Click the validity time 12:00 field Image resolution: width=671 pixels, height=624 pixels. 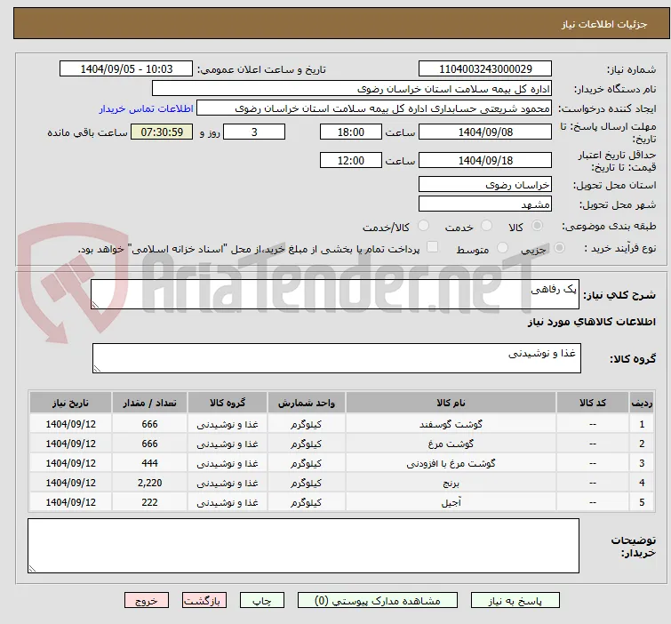[351, 160]
